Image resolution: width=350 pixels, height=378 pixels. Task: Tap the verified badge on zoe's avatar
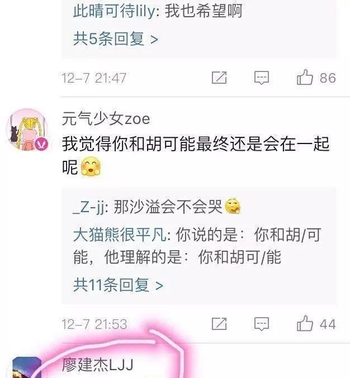click(42, 144)
